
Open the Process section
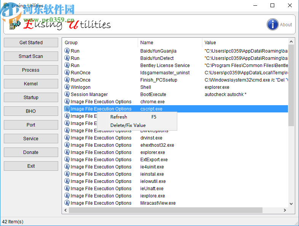click(31, 70)
